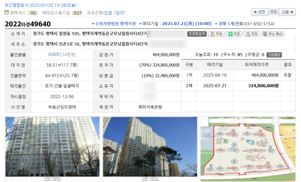Click the 유찰 result in 1차 row
The height and width of the screenshot is (182, 301).
288,75
